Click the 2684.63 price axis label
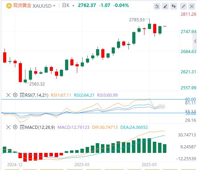This screenshot has height=170, width=197. (188, 52)
